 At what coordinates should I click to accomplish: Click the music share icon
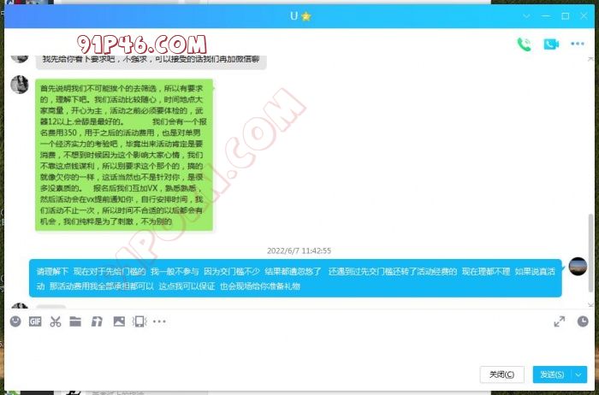click(97, 321)
